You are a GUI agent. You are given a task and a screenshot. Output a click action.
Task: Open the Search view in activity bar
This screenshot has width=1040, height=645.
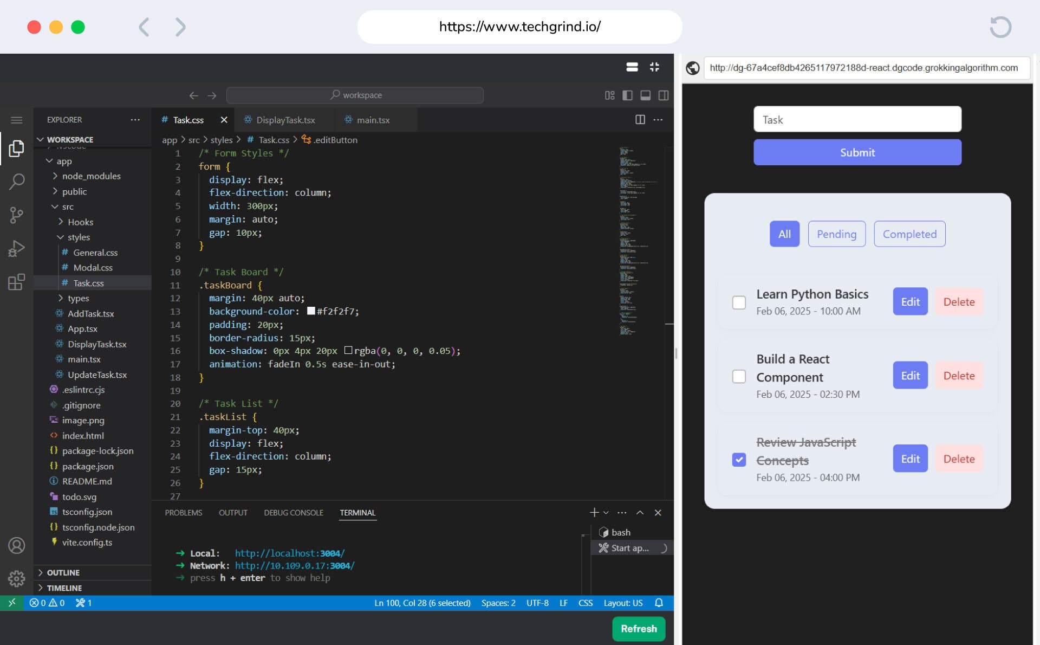click(x=17, y=182)
